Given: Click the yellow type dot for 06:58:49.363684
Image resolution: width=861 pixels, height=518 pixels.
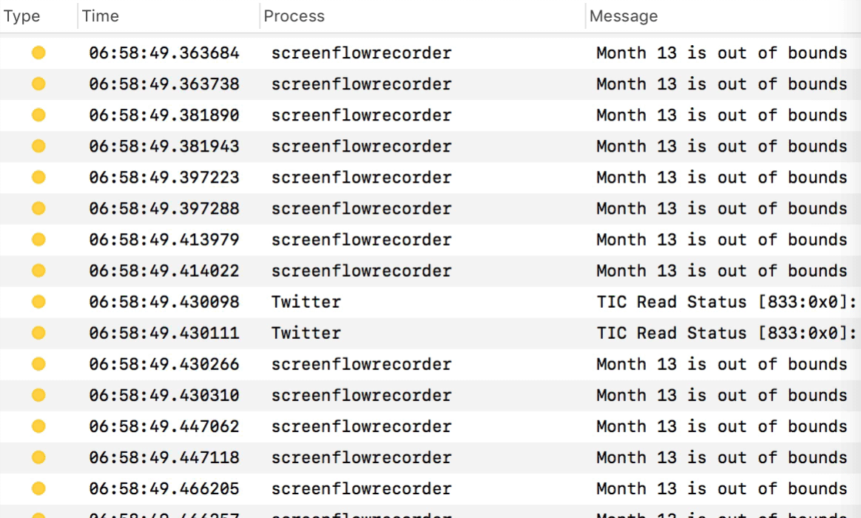Looking at the screenshot, I should click(x=38, y=53).
